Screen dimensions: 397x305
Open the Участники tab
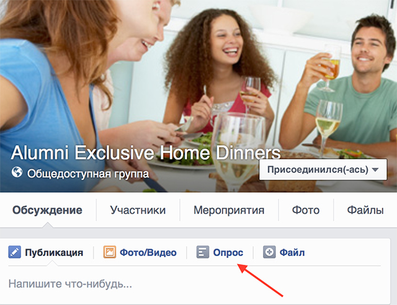[x=138, y=210]
